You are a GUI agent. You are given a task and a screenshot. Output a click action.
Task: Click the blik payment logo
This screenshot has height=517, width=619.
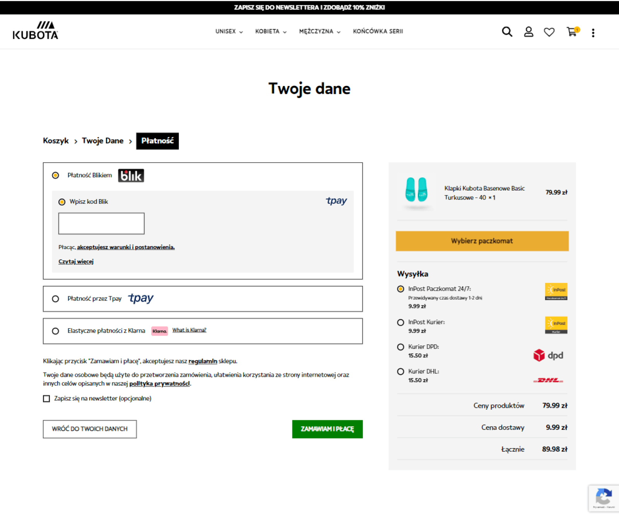click(131, 175)
